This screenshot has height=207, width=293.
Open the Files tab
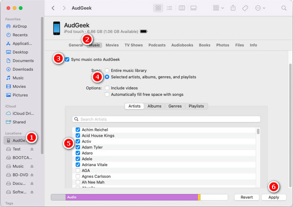(240, 45)
